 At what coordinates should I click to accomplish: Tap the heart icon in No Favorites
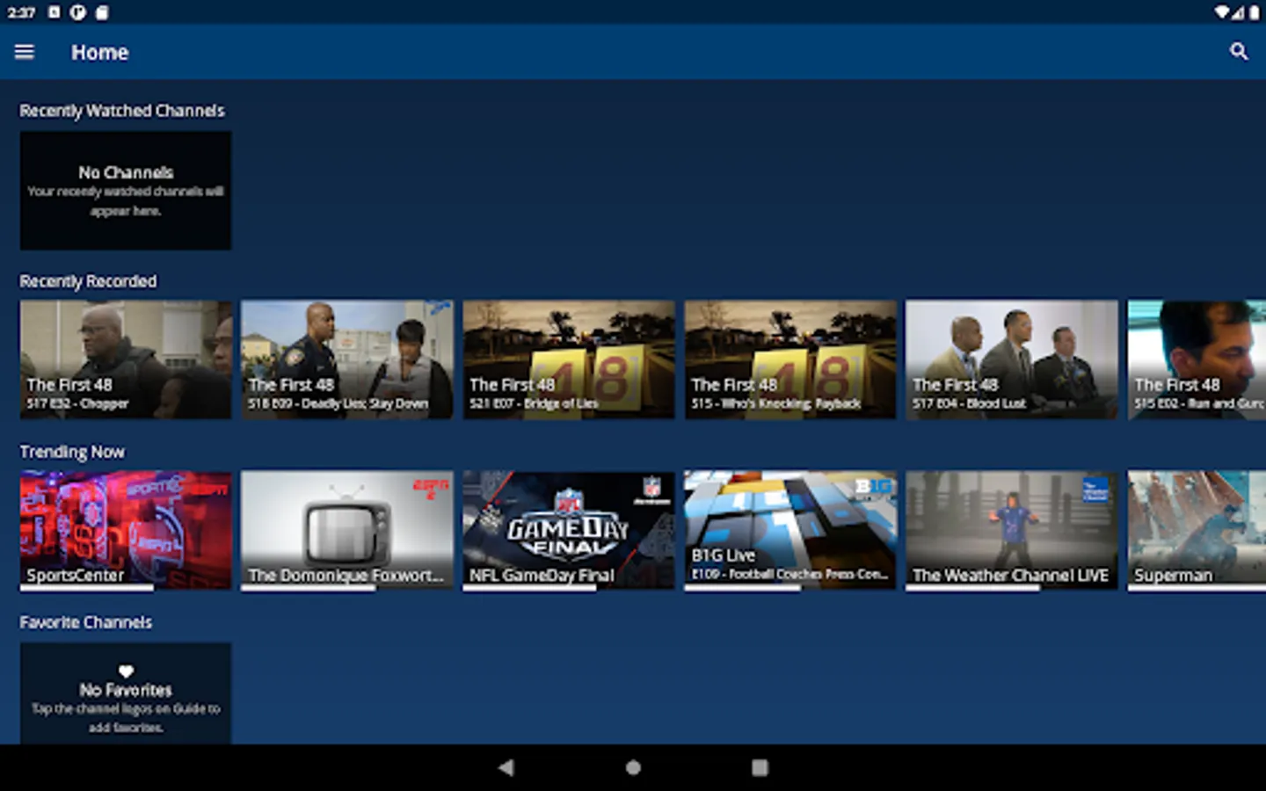point(126,671)
